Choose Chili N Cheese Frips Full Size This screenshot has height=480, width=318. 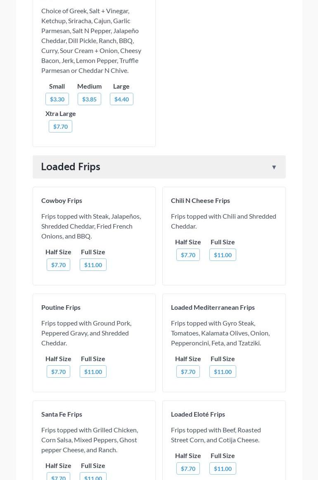coord(223,255)
